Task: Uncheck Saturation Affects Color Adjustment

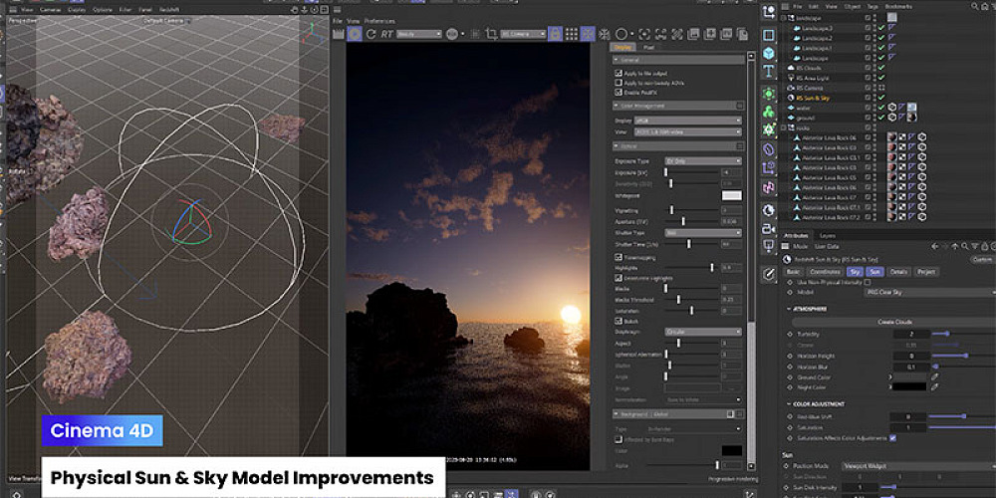Action: [892, 437]
